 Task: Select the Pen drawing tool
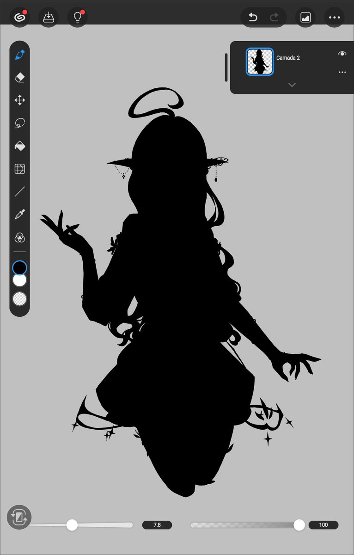point(19,55)
